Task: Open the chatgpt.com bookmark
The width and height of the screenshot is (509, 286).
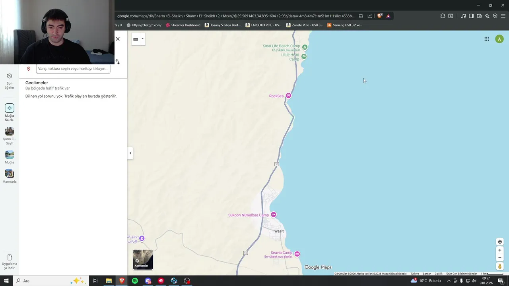Action: [144, 25]
